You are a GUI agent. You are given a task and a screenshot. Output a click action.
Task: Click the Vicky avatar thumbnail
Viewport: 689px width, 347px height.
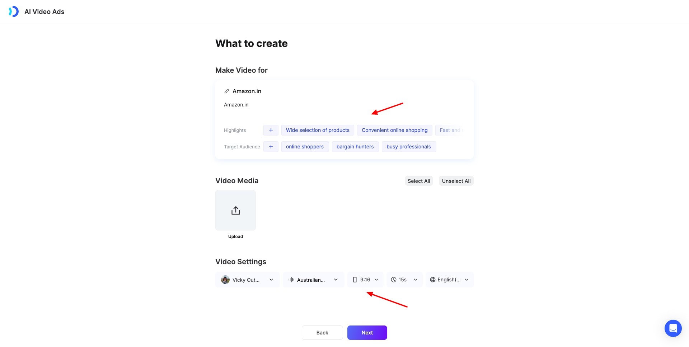coord(225,280)
